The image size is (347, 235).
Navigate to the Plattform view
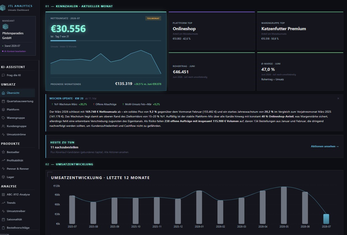17,110
